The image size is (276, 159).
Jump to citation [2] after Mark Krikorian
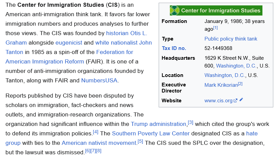point(240,84)
